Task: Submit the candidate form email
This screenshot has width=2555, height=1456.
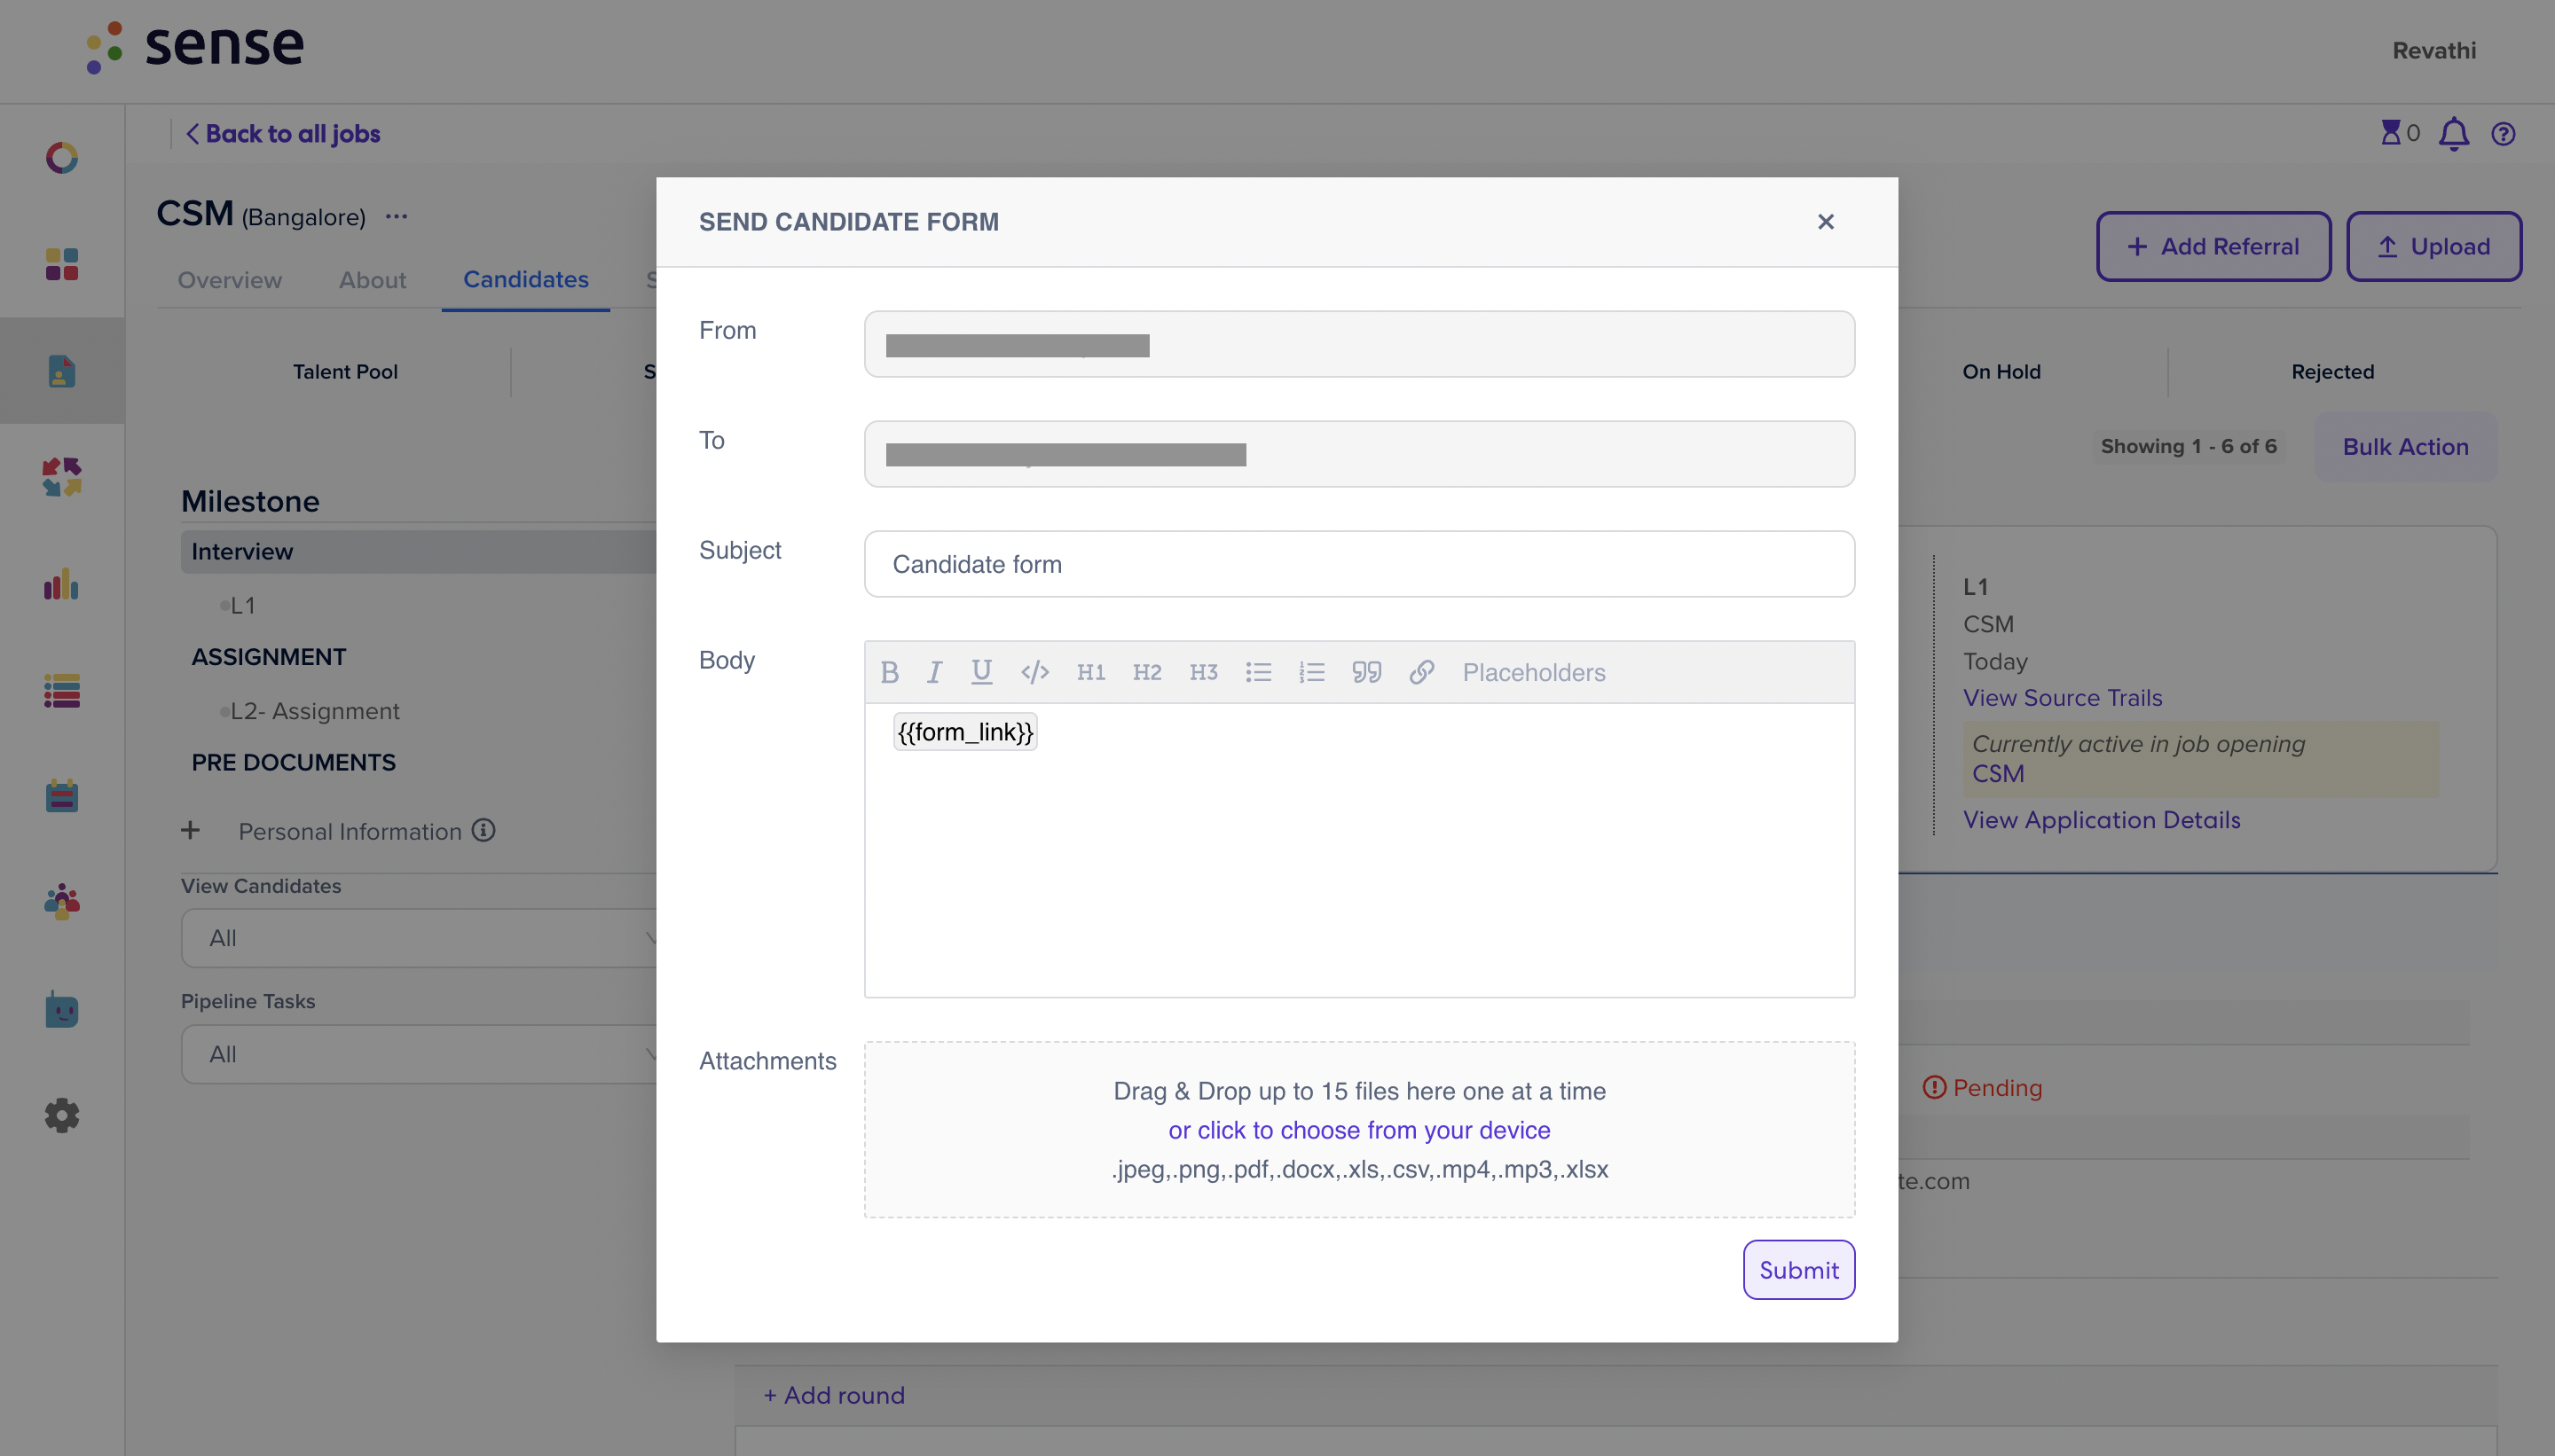Action: coord(1799,1270)
